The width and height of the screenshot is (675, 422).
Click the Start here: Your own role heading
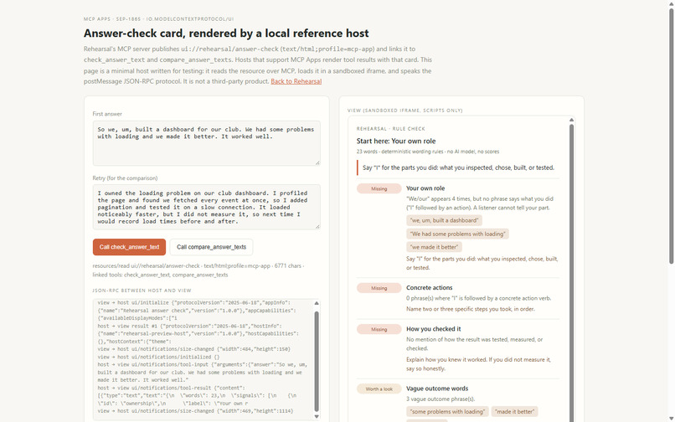click(x=396, y=142)
